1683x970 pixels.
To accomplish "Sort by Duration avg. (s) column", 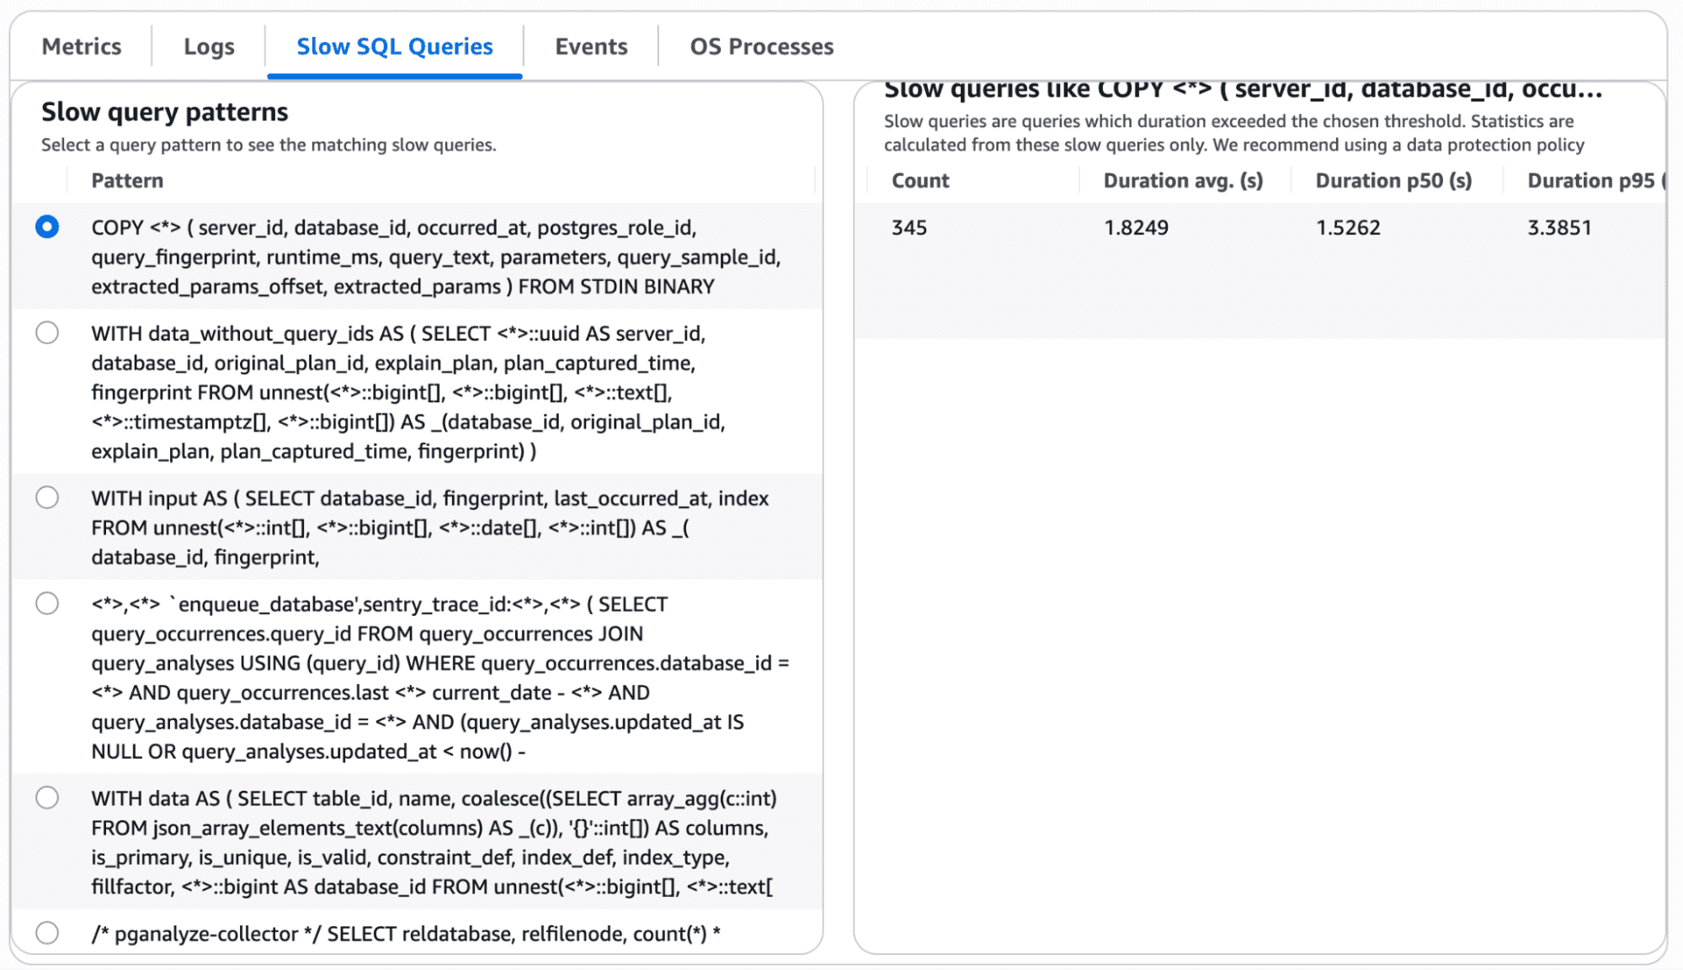I will click(1183, 181).
